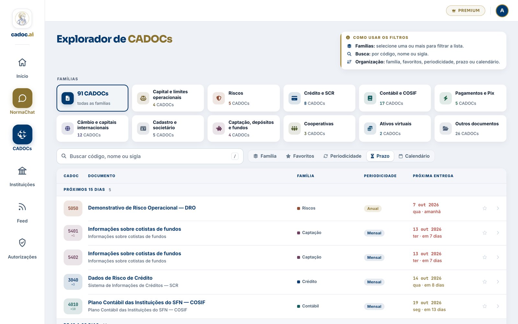Filter by Captação, depósitos e fundos
The image size is (518, 324).
(x=243, y=129)
